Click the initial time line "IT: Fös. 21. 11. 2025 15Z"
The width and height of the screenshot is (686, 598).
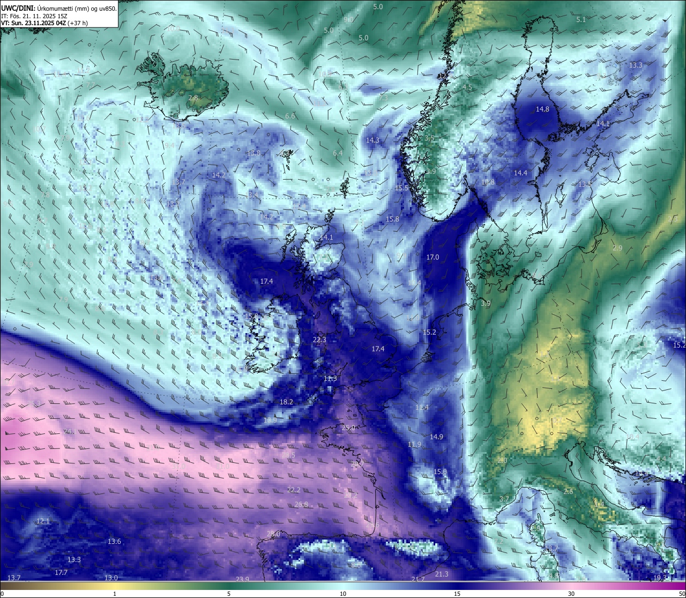pyautogui.click(x=35, y=16)
